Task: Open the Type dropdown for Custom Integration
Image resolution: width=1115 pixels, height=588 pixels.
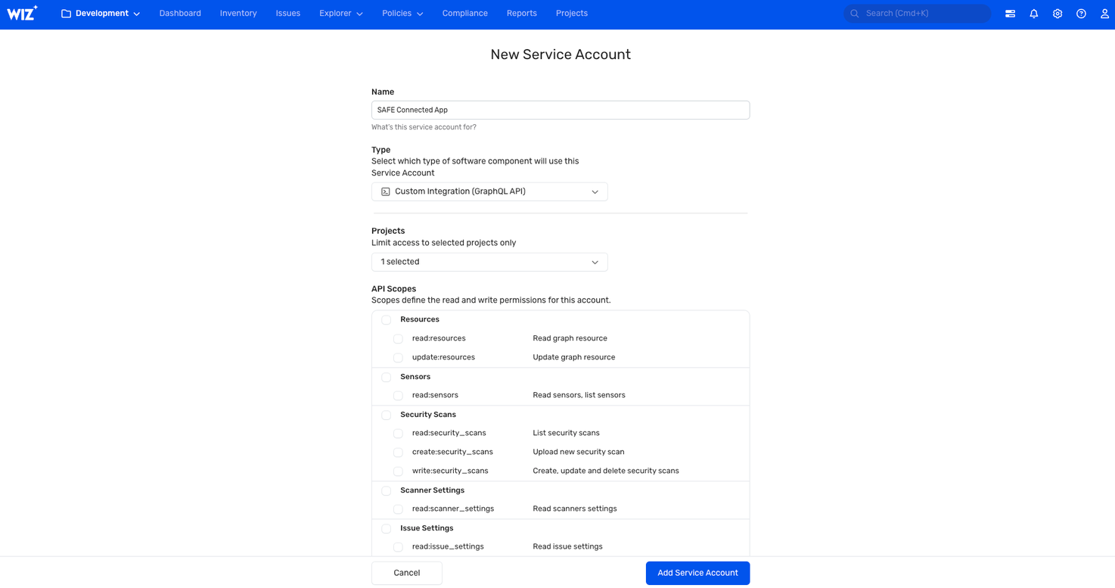Action: [x=489, y=191]
